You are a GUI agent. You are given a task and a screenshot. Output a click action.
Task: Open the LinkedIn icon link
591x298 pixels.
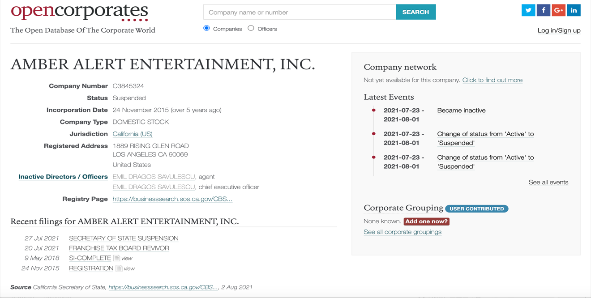pos(574,10)
